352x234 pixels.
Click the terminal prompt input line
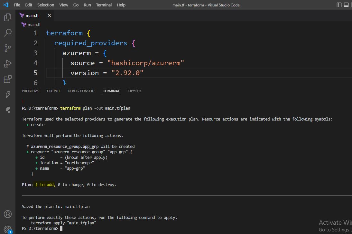point(129,228)
